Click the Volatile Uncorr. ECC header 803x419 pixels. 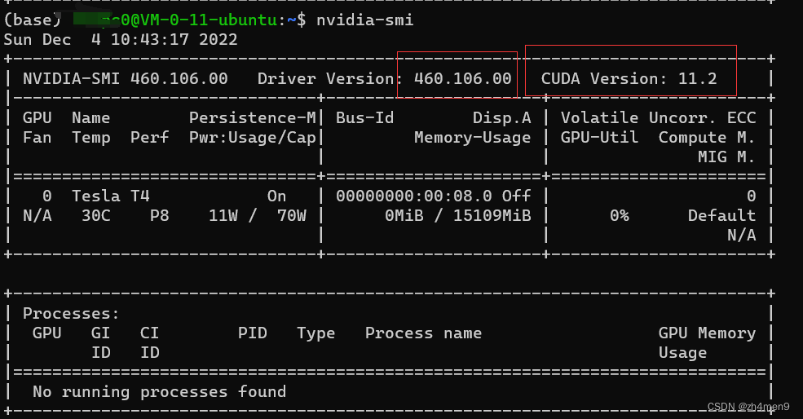pos(658,118)
